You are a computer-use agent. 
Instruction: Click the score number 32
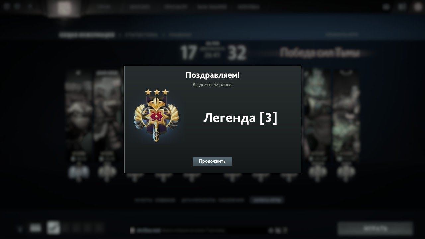pos(237,53)
